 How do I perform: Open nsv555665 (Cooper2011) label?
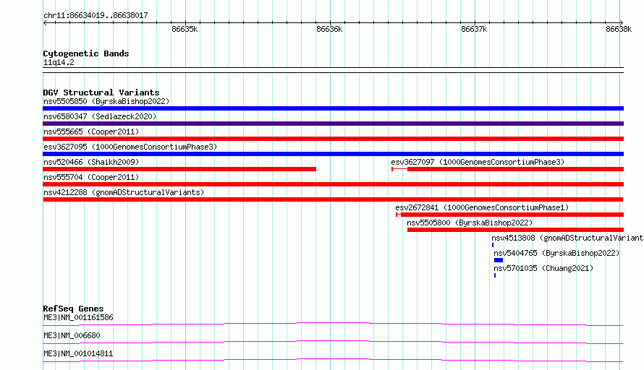click(x=91, y=132)
